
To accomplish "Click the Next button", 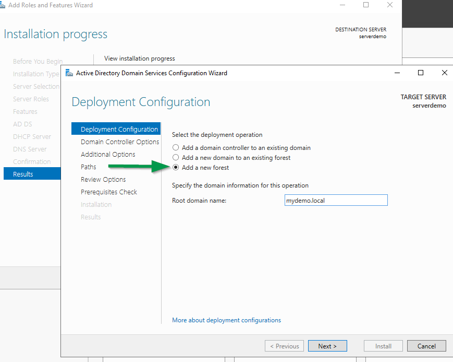I will pyautogui.click(x=327, y=346).
